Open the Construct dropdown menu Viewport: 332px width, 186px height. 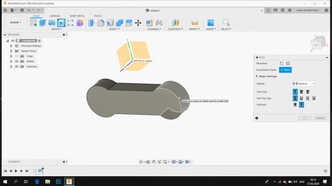(x=175, y=29)
